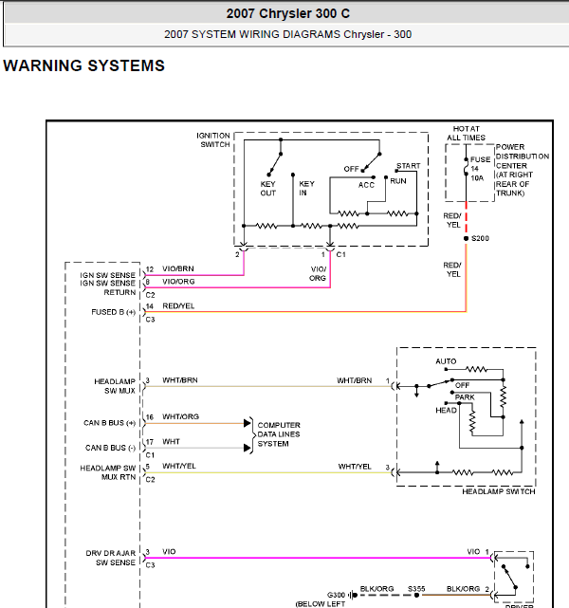Click the "RUN" ignition position label

pyautogui.click(x=398, y=181)
